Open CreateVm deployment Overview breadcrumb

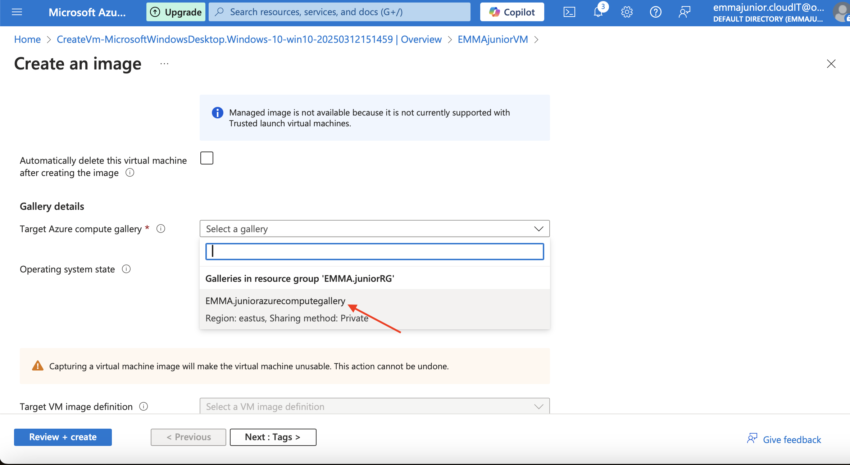pos(249,39)
